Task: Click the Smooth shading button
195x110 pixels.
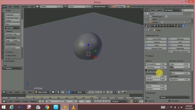Action: [9, 34]
